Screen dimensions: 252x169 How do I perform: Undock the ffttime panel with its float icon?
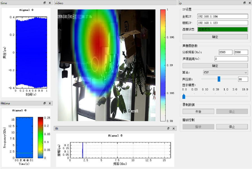[45, 103]
